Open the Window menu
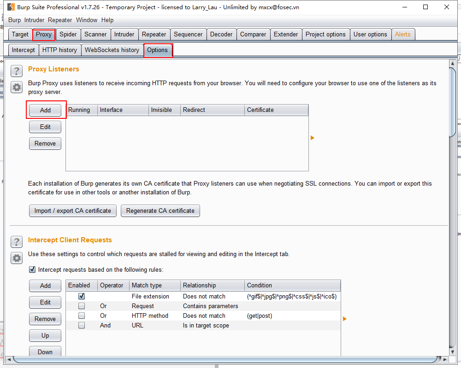Image resolution: width=461 pixels, height=368 pixels. click(87, 20)
